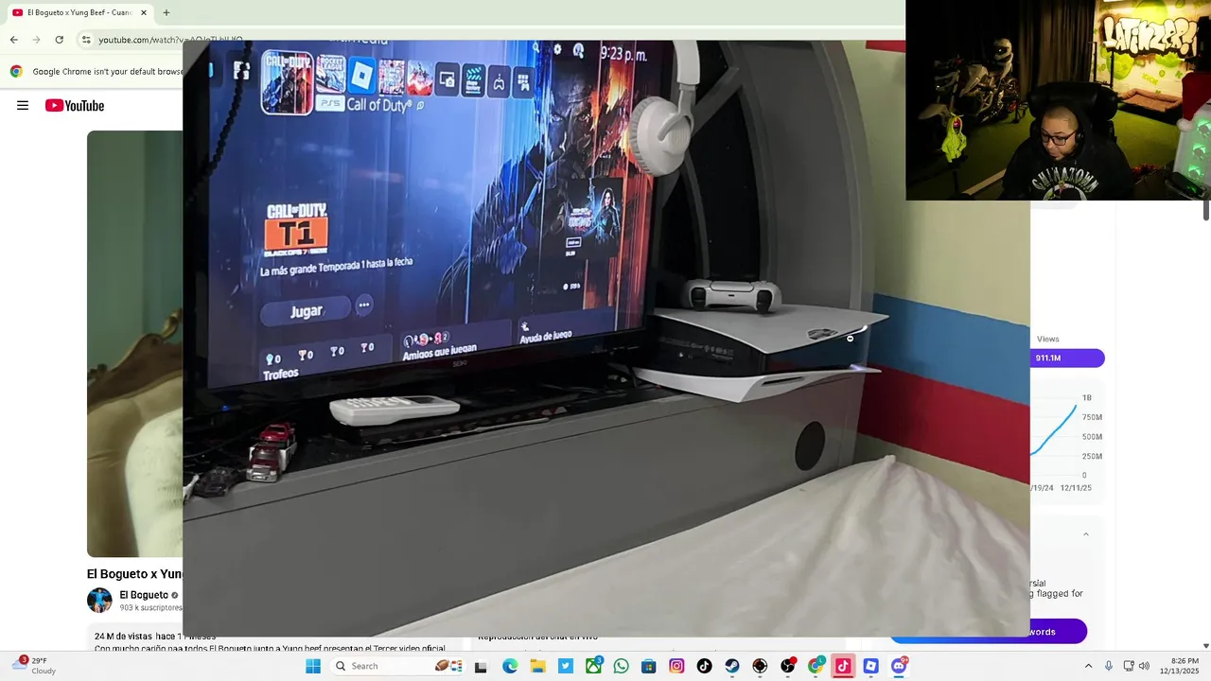Click the youtube.com address bar URL
Image resolution: width=1211 pixels, height=681 pixels.
coord(170,40)
